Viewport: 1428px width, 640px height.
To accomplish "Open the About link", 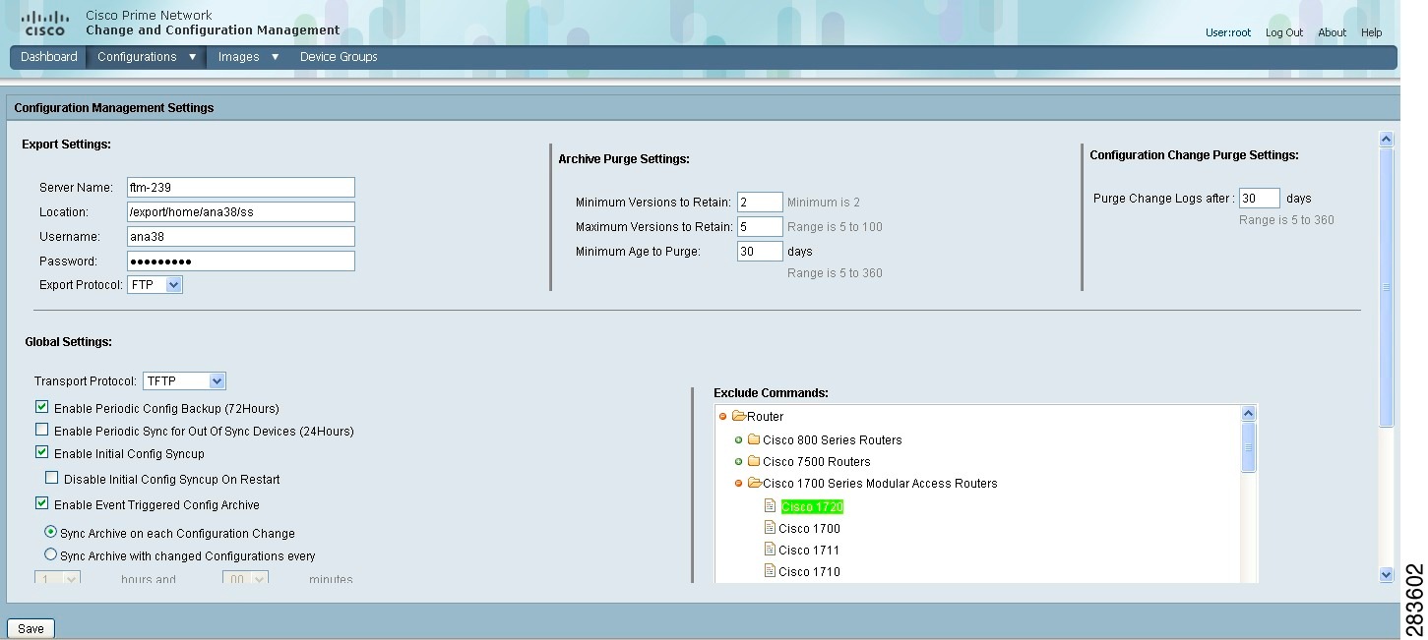I will click(1332, 32).
